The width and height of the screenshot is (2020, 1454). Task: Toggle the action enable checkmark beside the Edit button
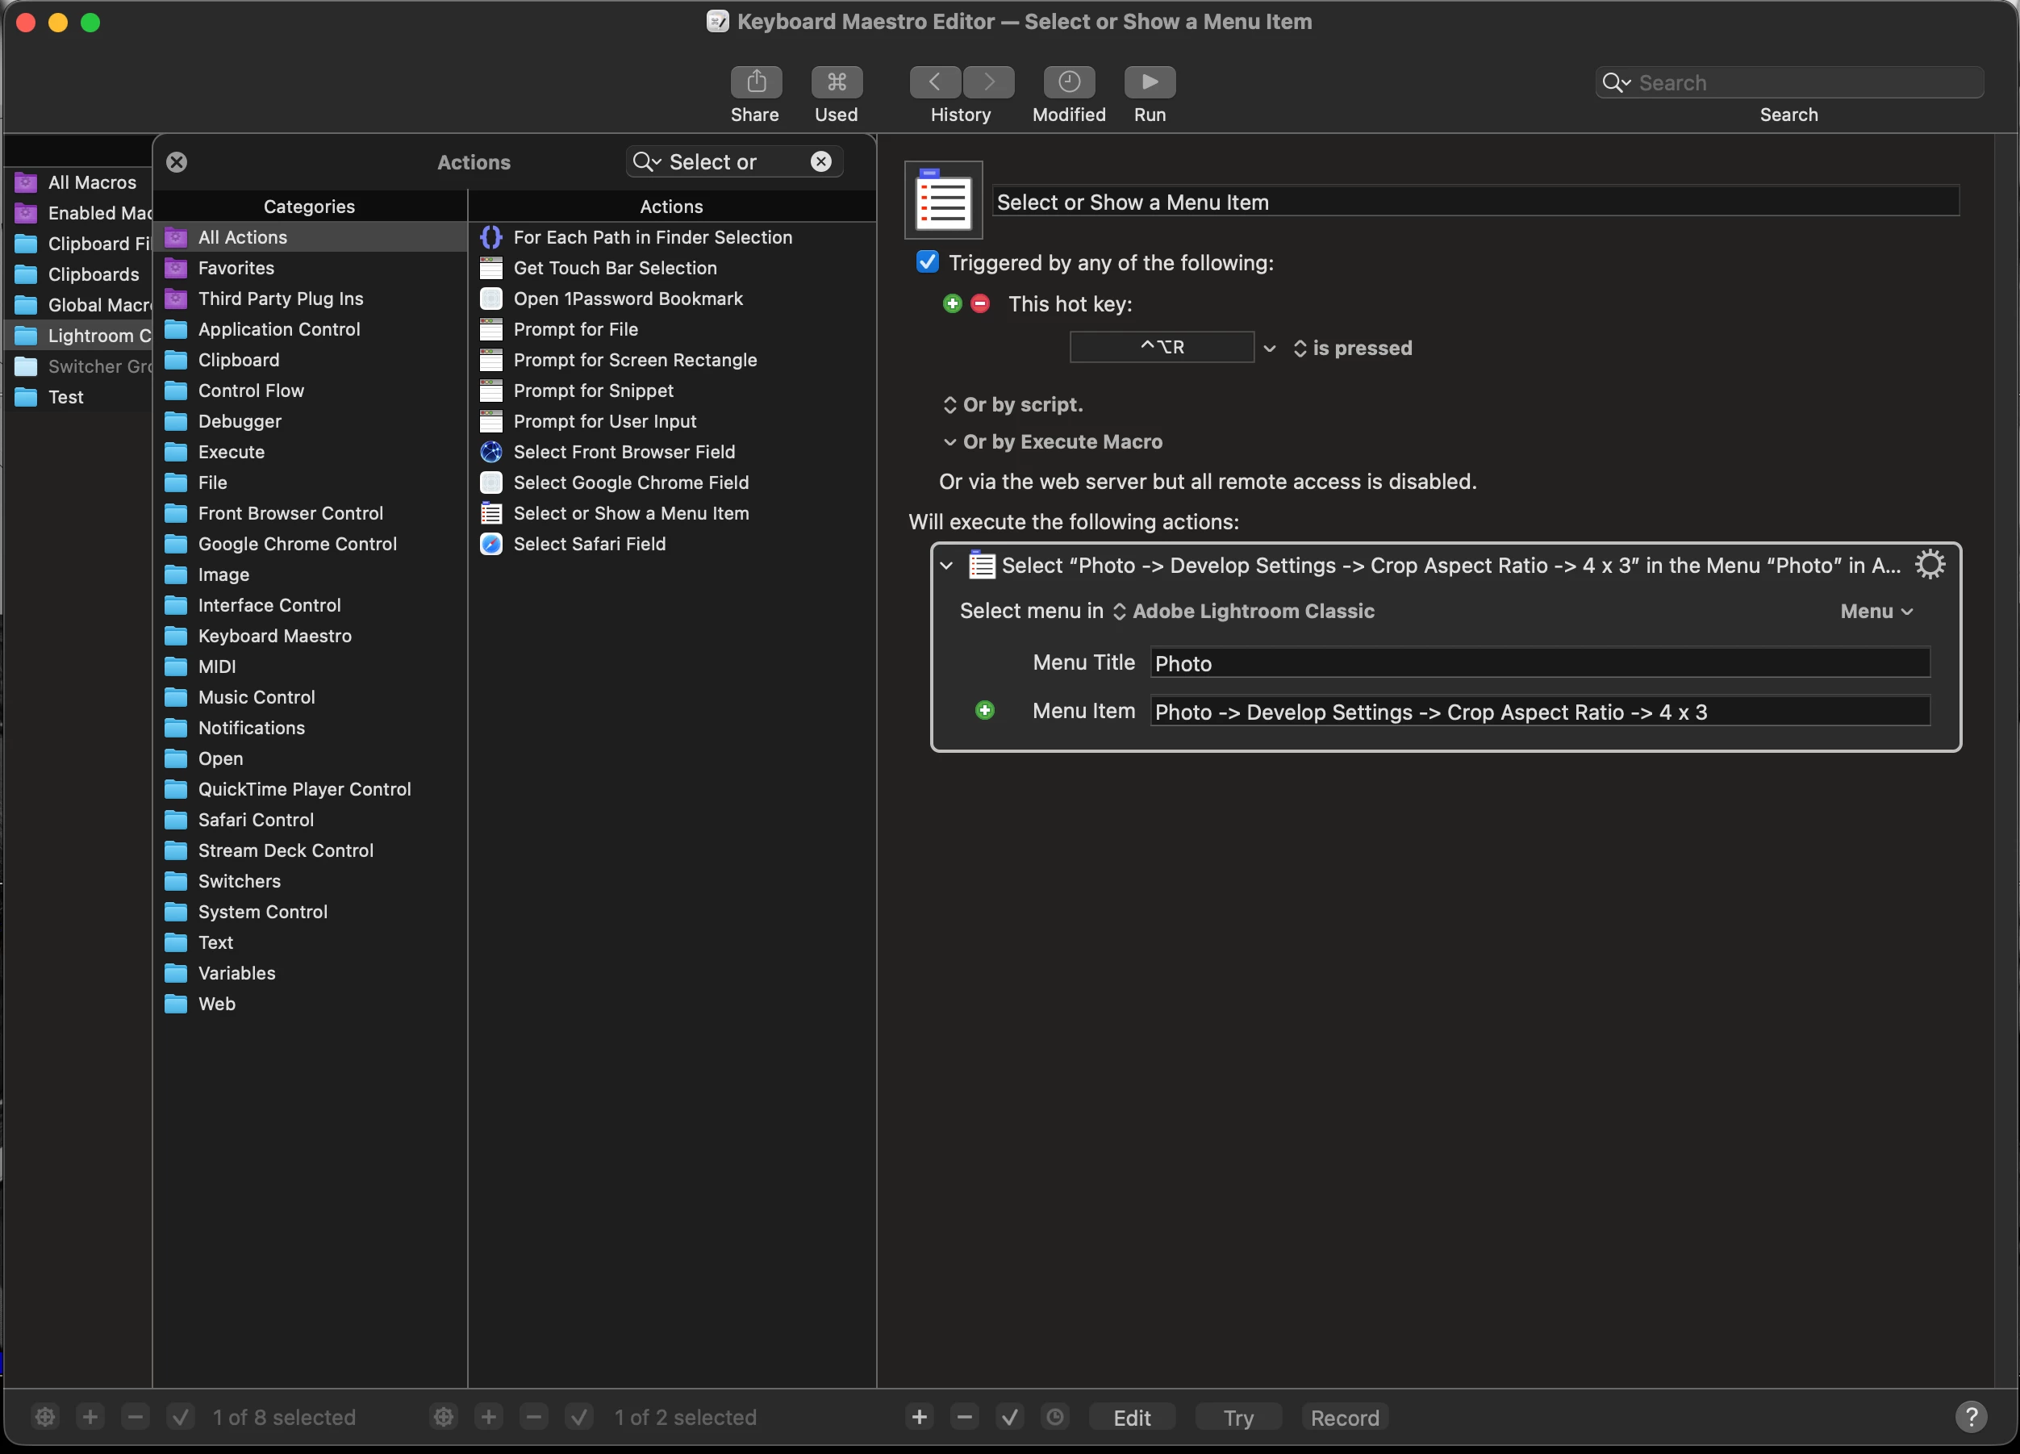coord(1009,1417)
